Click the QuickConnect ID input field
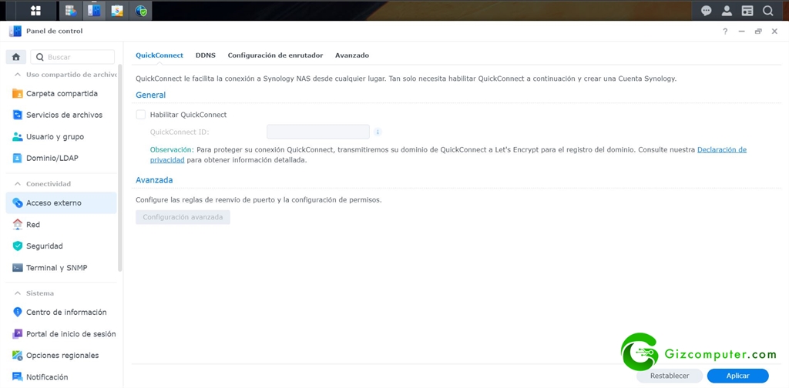789x388 pixels. pyautogui.click(x=318, y=132)
